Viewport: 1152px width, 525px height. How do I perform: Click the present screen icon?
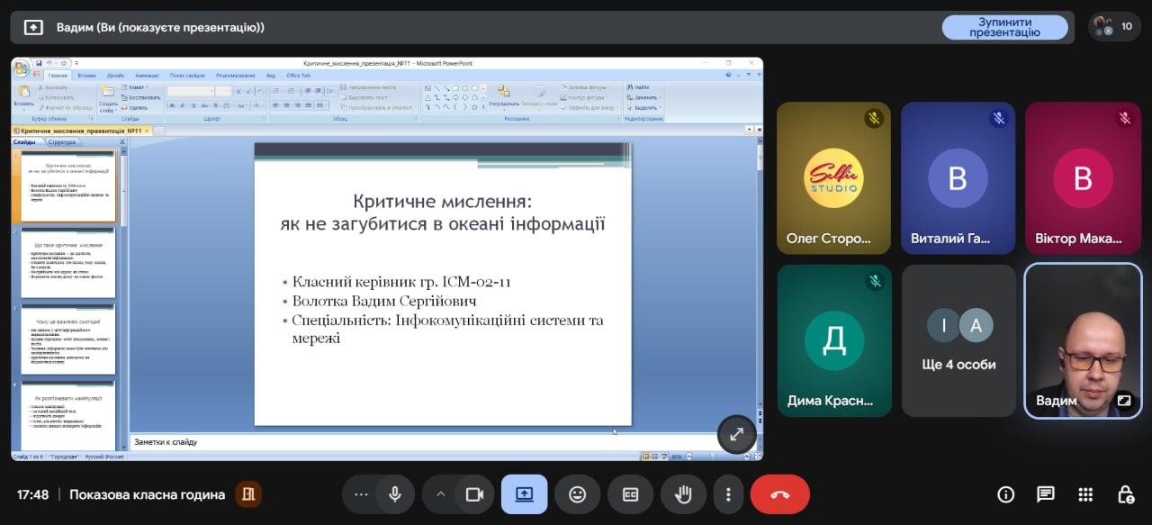click(x=524, y=494)
